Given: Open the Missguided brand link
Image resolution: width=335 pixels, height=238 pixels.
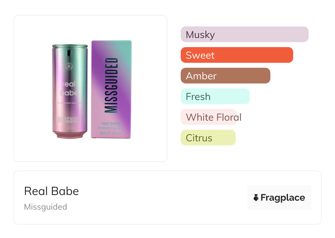Looking at the screenshot, I should 45,207.
